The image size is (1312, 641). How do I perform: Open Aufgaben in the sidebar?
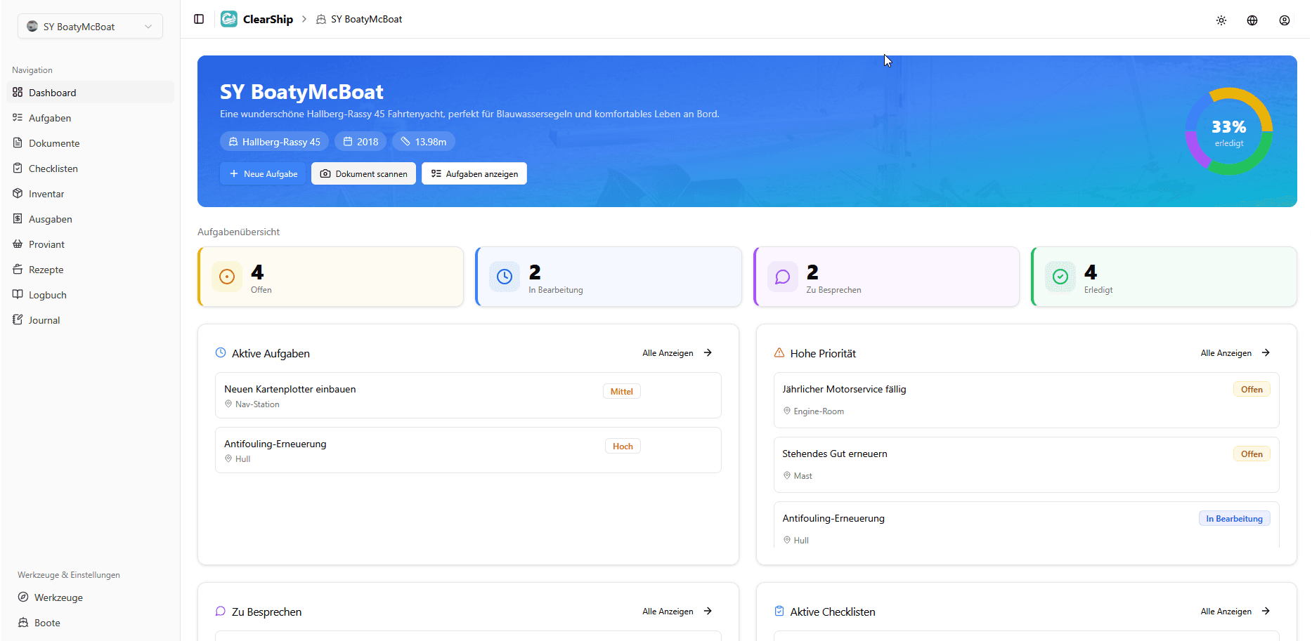point(50,118)
